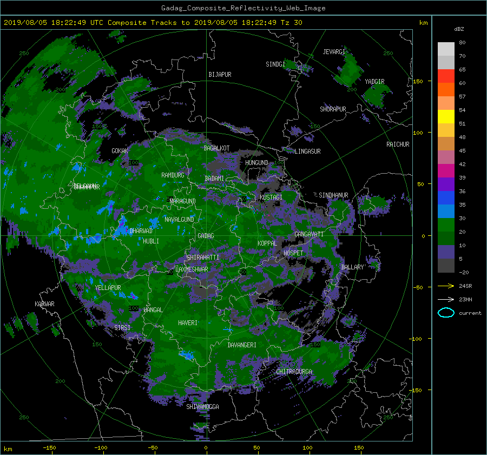Click the YELLAPUR city label
The image size is (487, 455).
[108, 288]
